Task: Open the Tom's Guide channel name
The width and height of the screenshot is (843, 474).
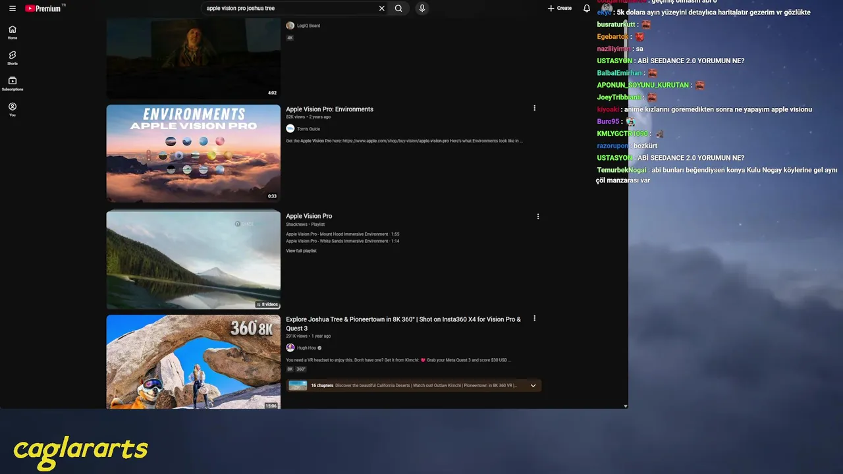Action: pyautogui.click(x=308, y=129)
